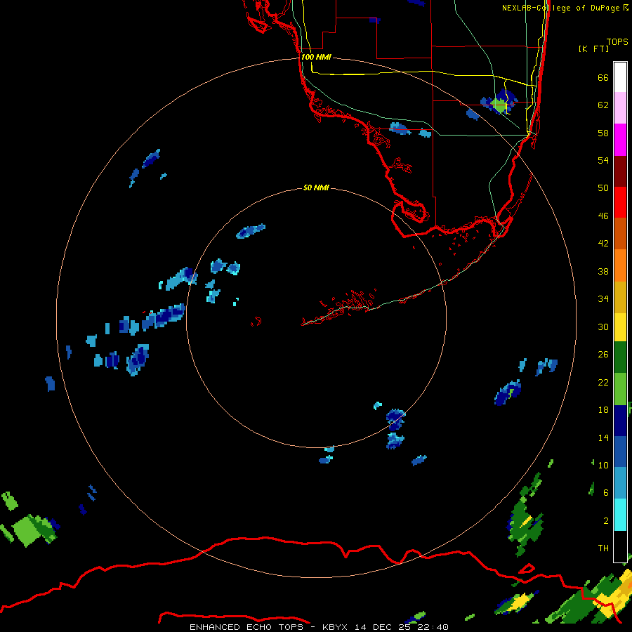Pick the dark red maroon legend swatch

pyautogui.click(x=620, y=171)
